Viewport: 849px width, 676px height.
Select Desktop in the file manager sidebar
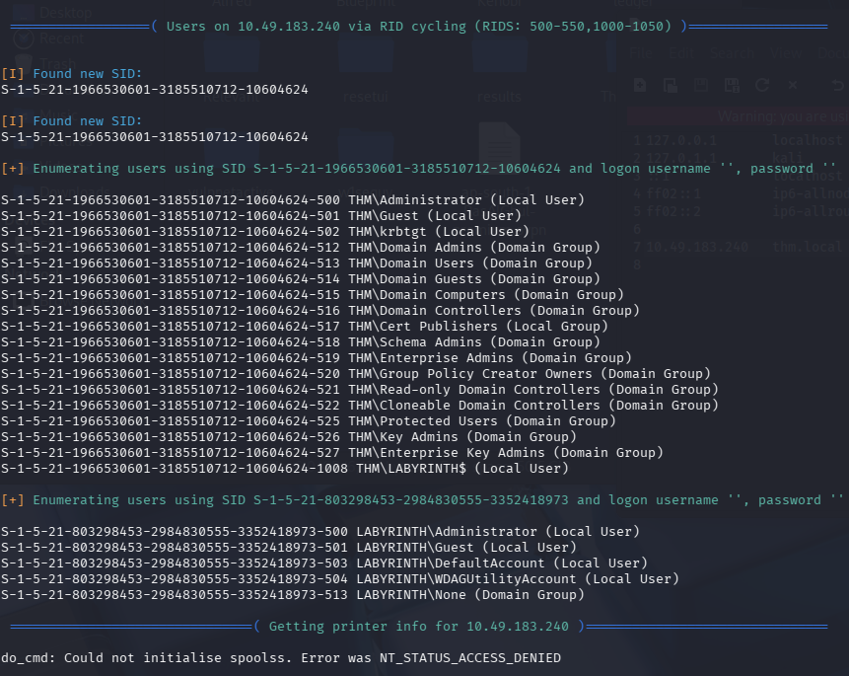point(65,13)
